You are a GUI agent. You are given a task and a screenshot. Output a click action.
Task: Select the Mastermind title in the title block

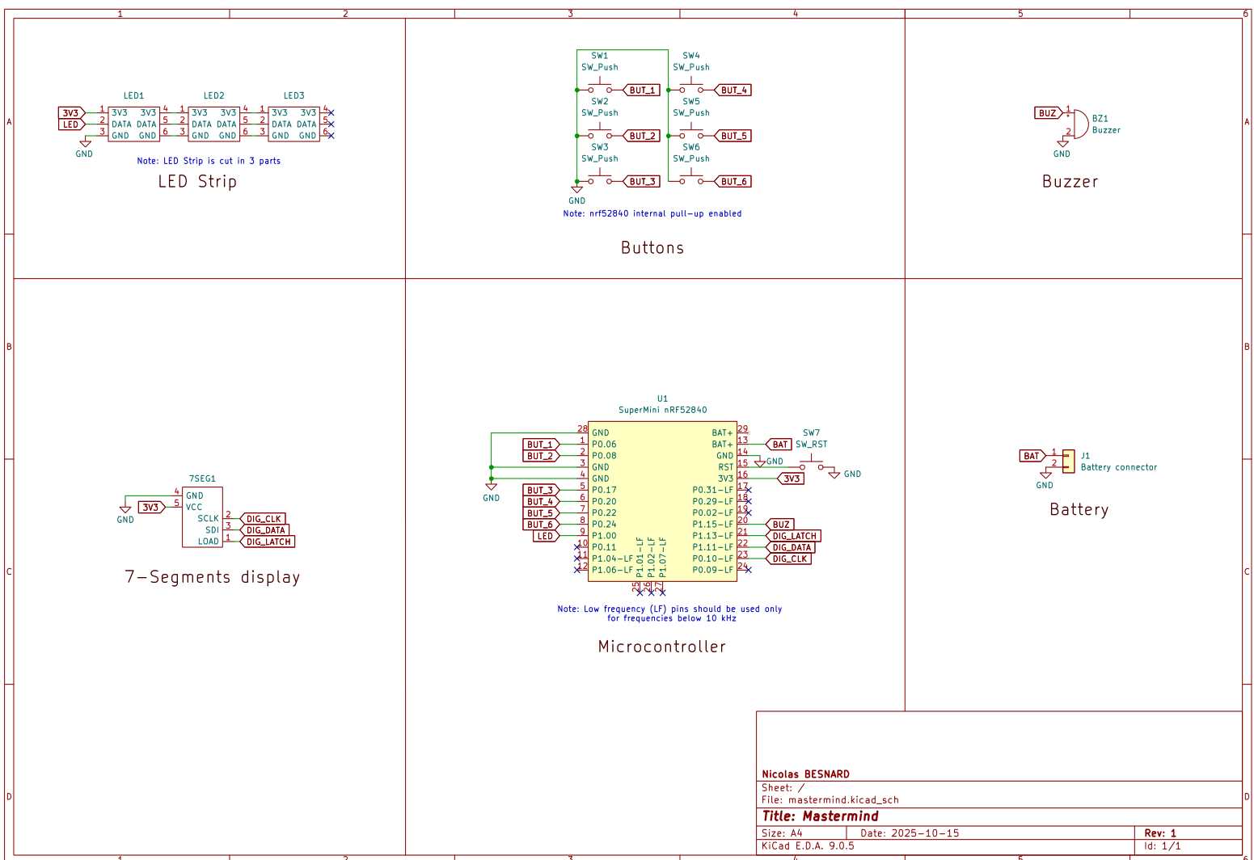[821, 816]
